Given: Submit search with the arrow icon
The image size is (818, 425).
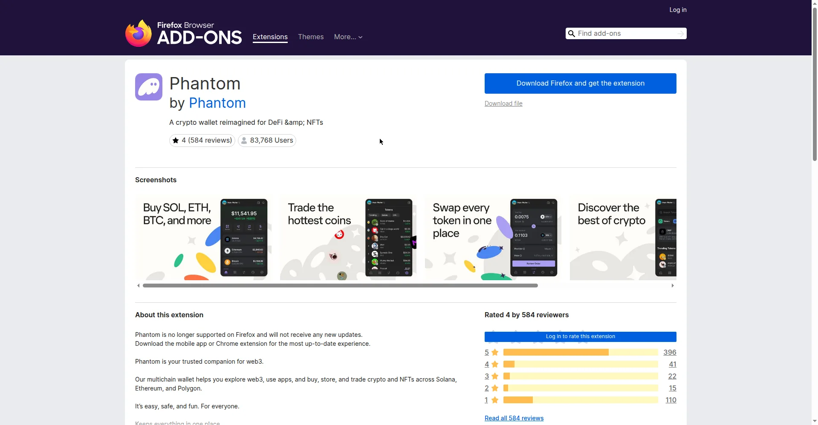Looking at the screenshot, I should click(681, 34).
